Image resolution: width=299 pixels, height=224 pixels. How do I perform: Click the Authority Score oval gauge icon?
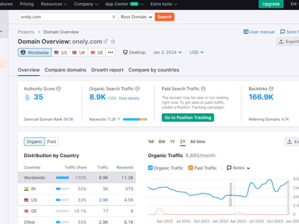(28, 97)
